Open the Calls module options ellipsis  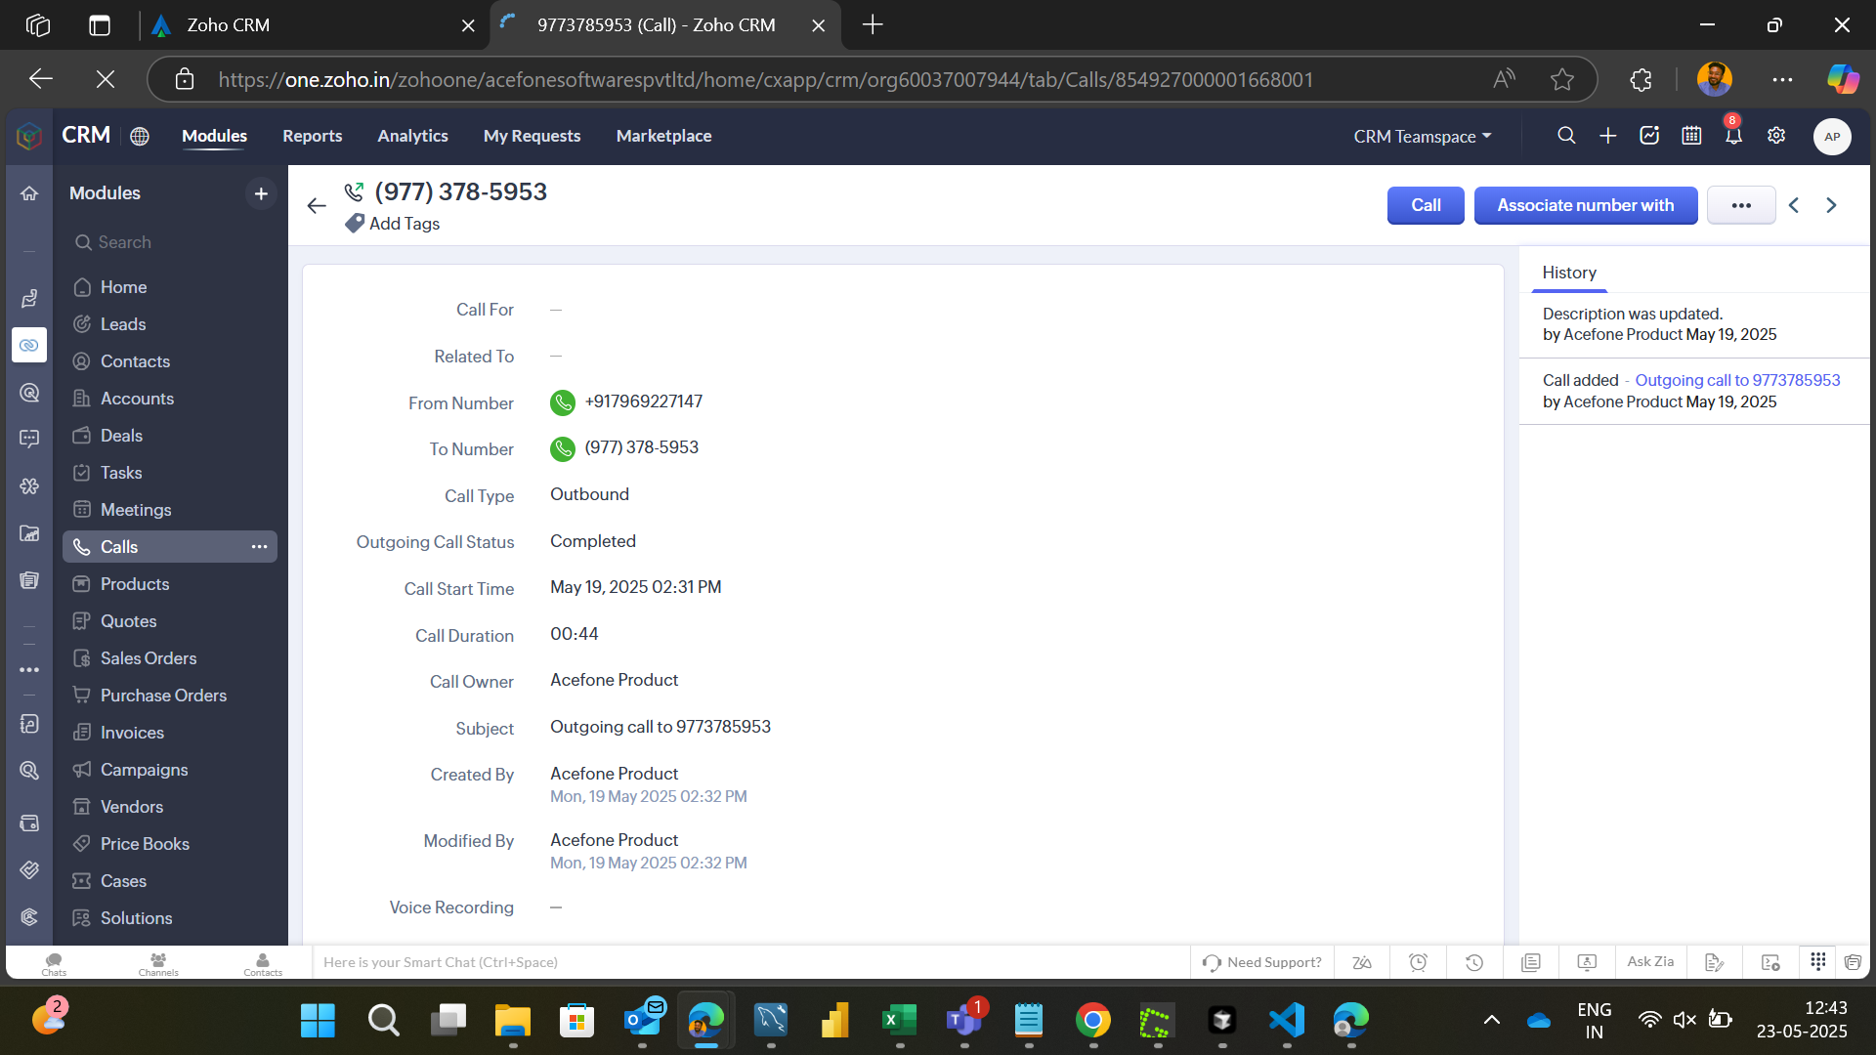(259, 547)
